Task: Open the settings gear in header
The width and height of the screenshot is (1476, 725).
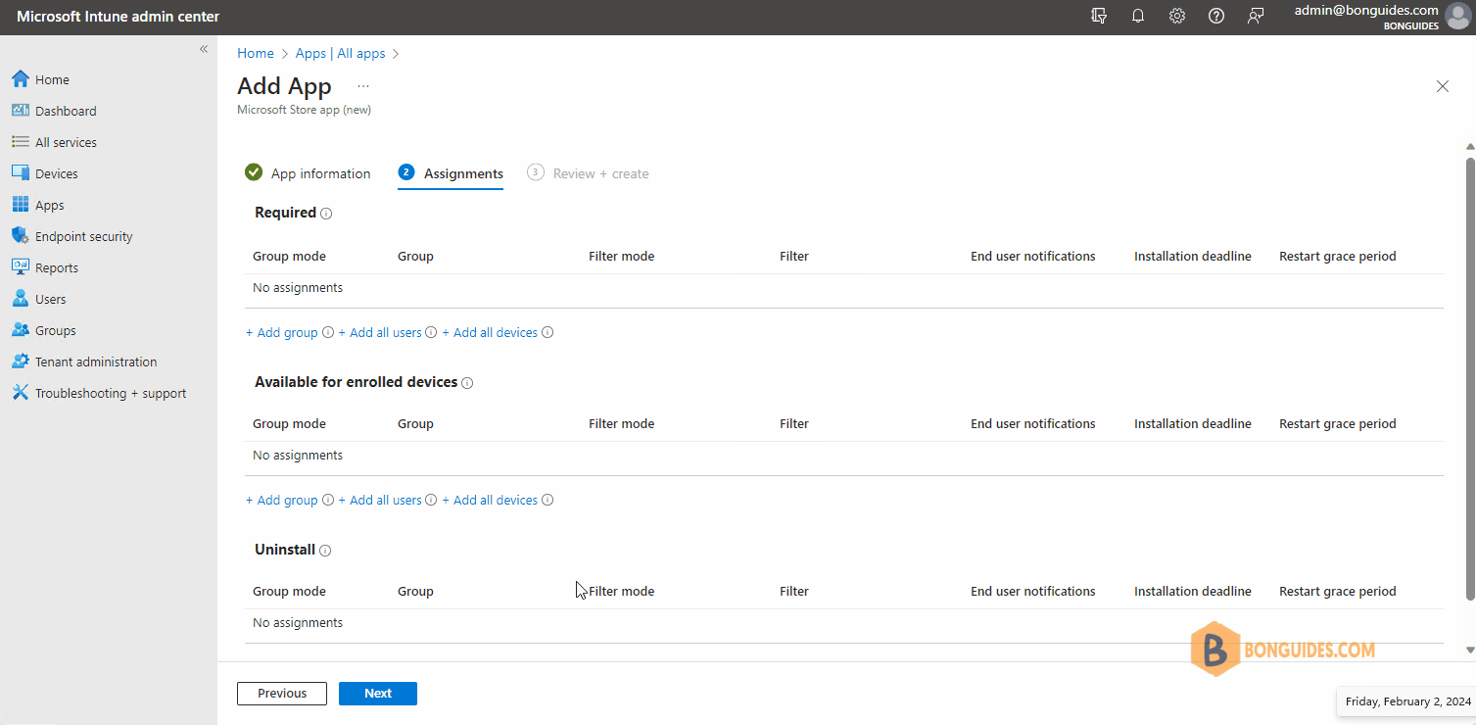Action: click(x=1177, y=17)
